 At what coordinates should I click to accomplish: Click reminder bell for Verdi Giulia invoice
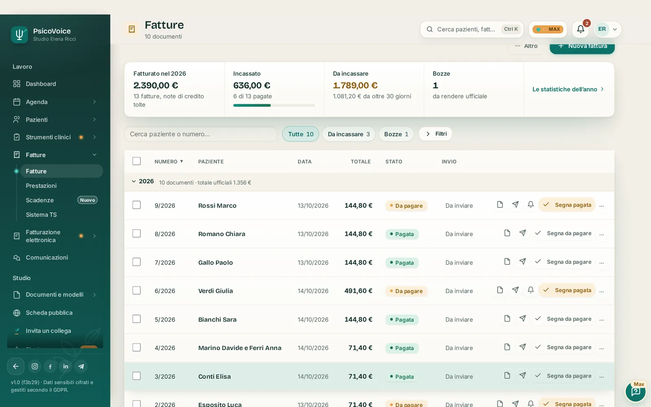pos(531,290)
